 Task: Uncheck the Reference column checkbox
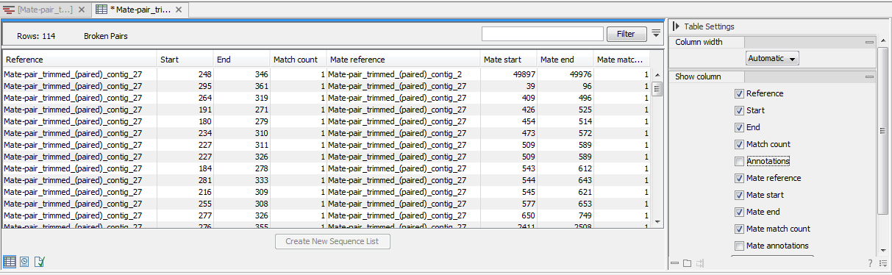point(739,94)
